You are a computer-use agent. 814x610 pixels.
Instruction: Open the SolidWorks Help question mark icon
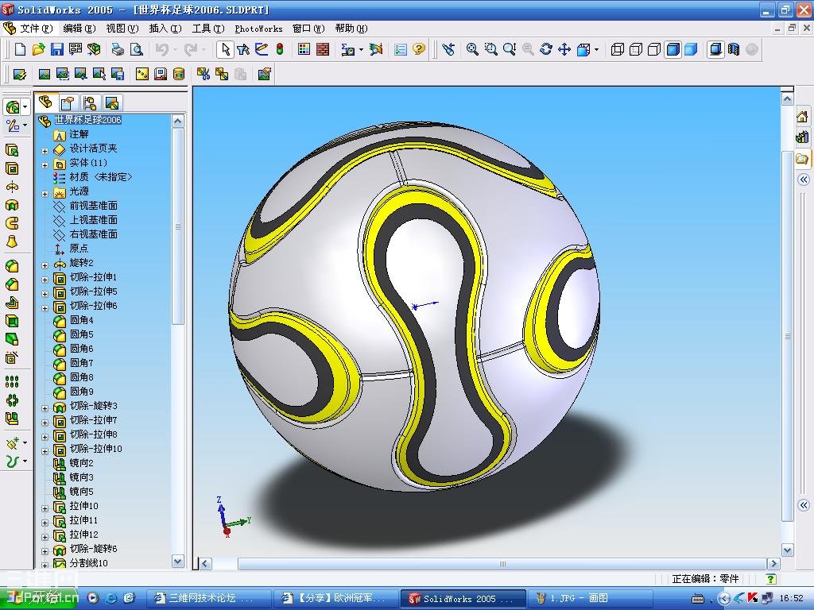418,49
